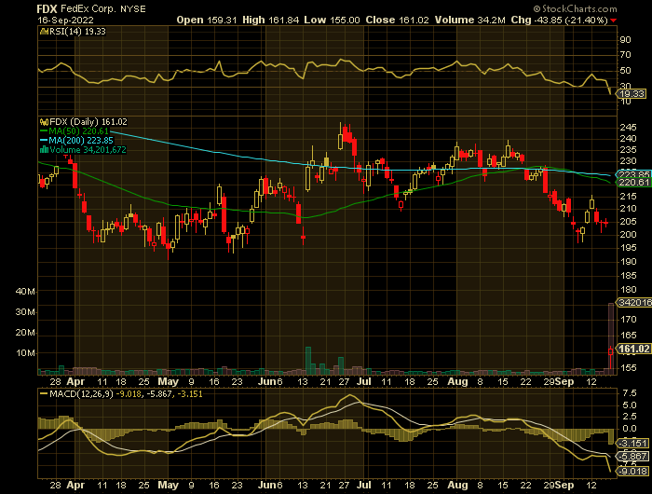Click the FedEx Corp. company name

click(89, 8)
